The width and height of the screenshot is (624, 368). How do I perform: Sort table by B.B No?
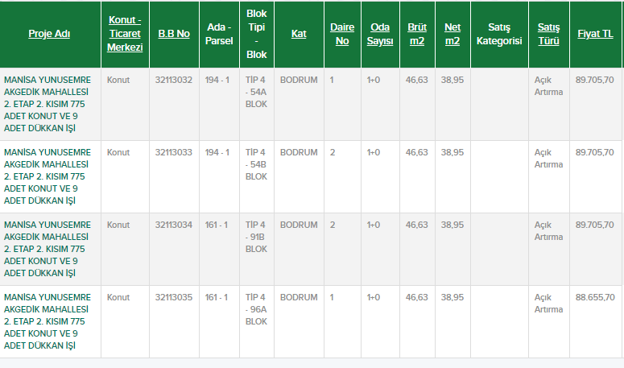[174, 34]
